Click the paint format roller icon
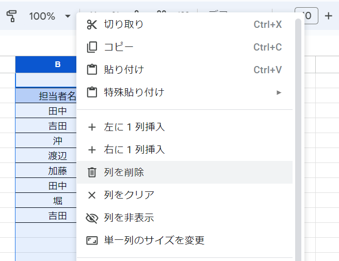The image size is (339, 261). point(11,16)
